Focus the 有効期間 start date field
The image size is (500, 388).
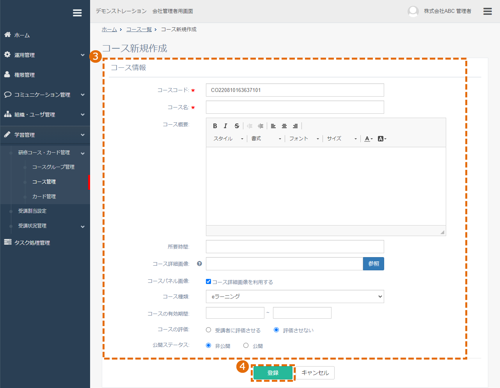[x=235, y=313]
